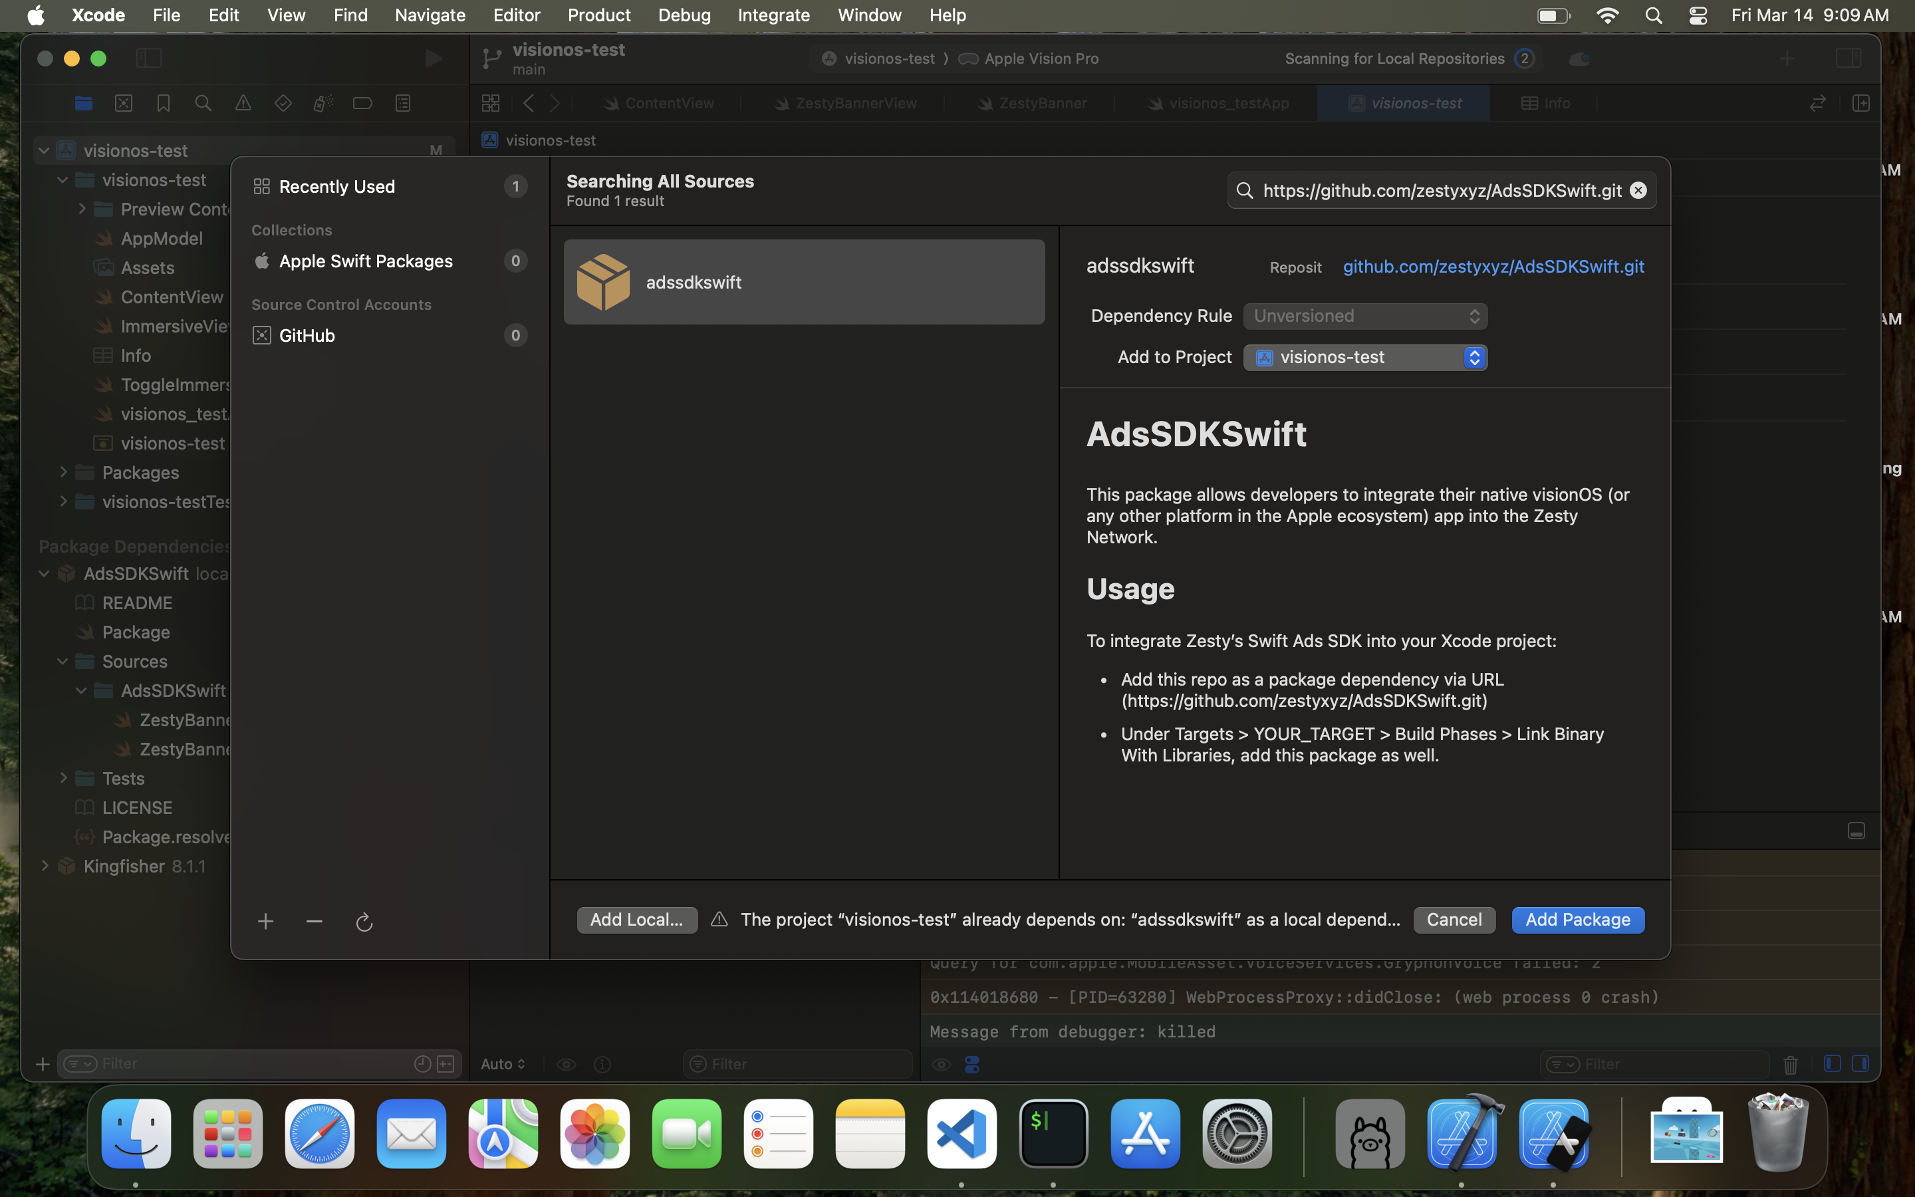
Task: Open the Source Control navigator icon
Action: 124,103
